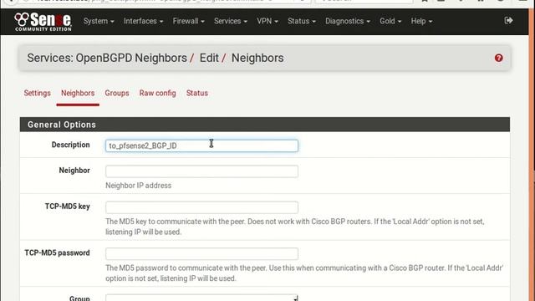Open the Diagnostics menu
The image size is (535, 301).
point(348,21)
